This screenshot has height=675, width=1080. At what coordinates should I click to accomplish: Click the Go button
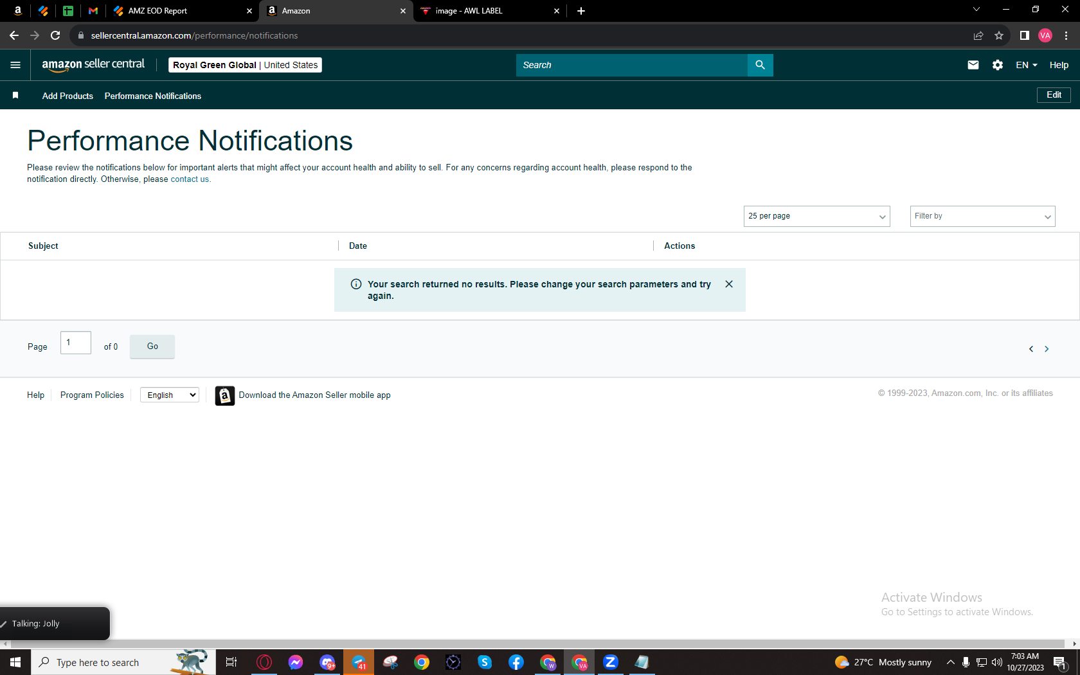152,346
